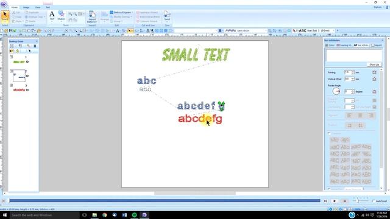Screen dimensions: 390x219
Task: Expand sewing order item 1
Action: (11, 57)
